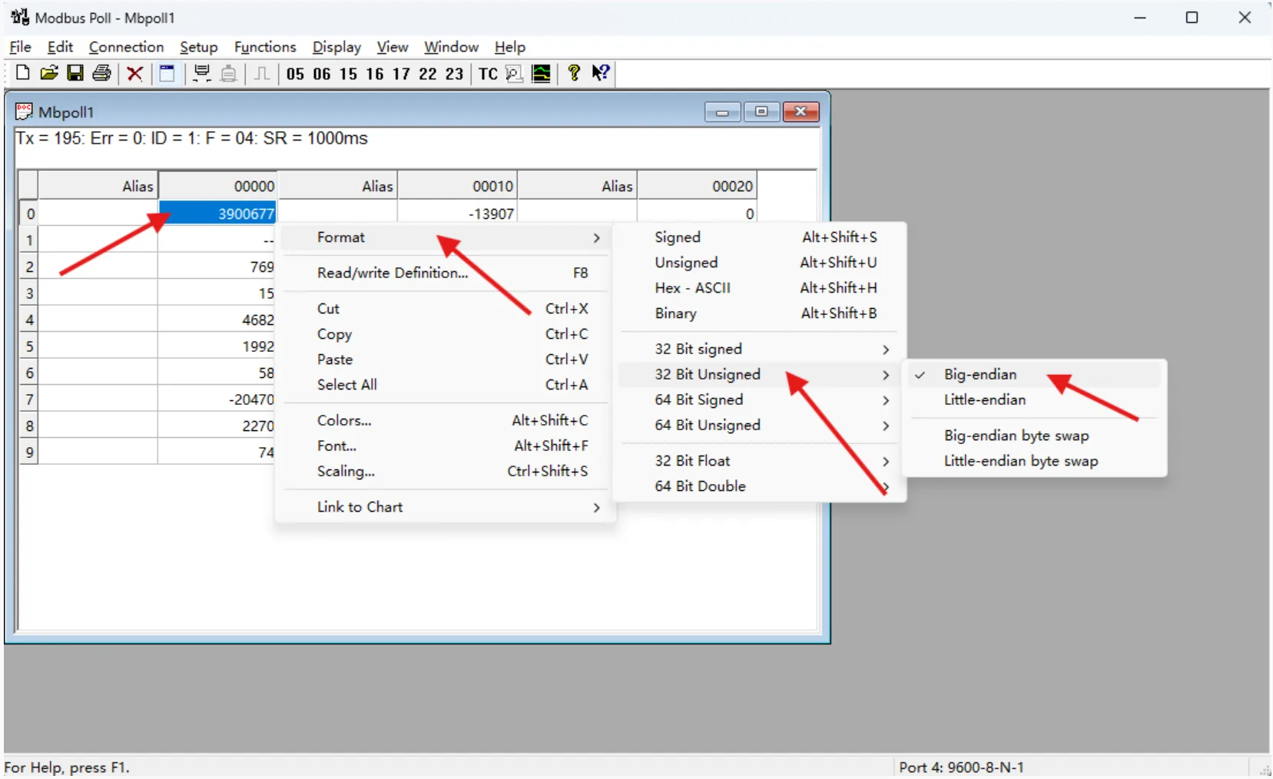Print the poll window
The image size is (1273, 779).
point(101,73)
